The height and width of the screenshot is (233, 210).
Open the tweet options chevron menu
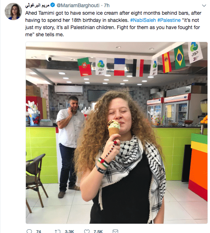coord(204,6)
